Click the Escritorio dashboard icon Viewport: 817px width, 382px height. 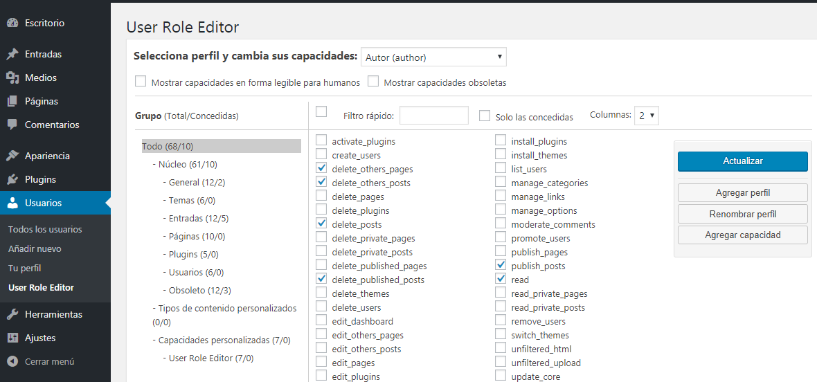tap(13, 23)
